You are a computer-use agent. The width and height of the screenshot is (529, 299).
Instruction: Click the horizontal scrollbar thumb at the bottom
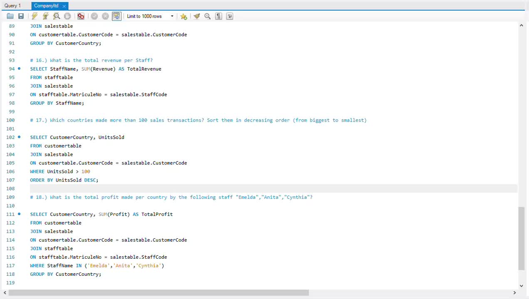click(158, 293)
